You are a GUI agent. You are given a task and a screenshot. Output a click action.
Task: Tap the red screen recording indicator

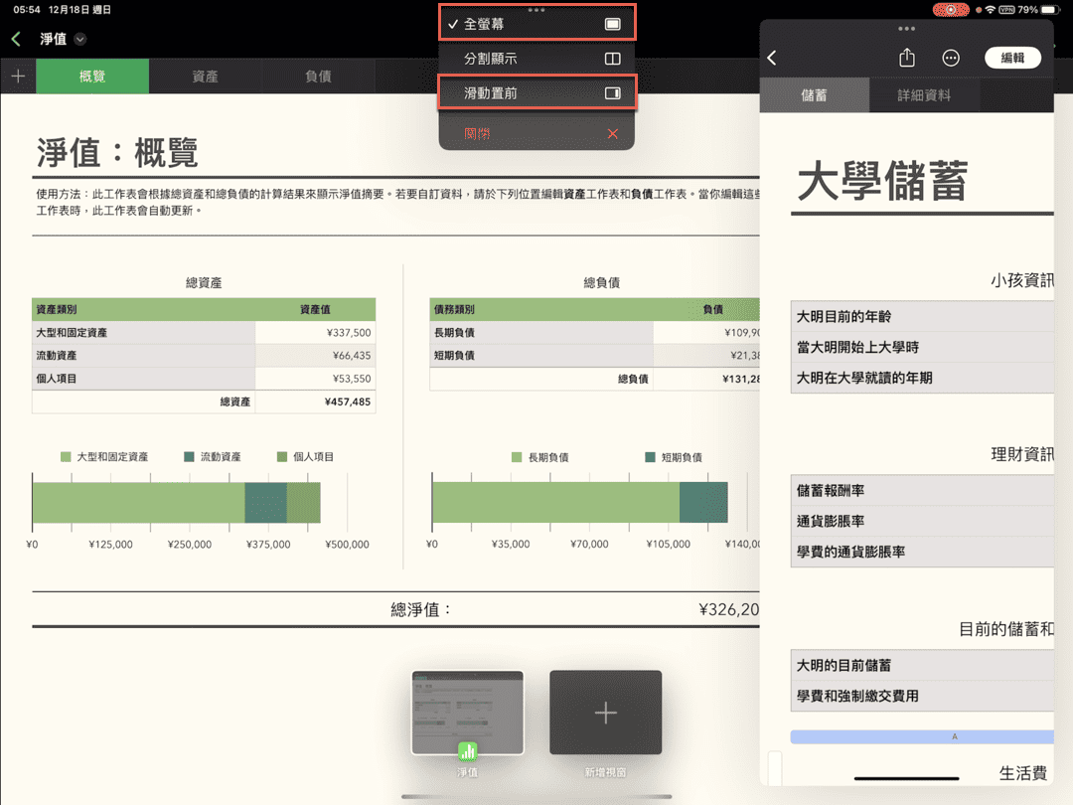point(951,10)
